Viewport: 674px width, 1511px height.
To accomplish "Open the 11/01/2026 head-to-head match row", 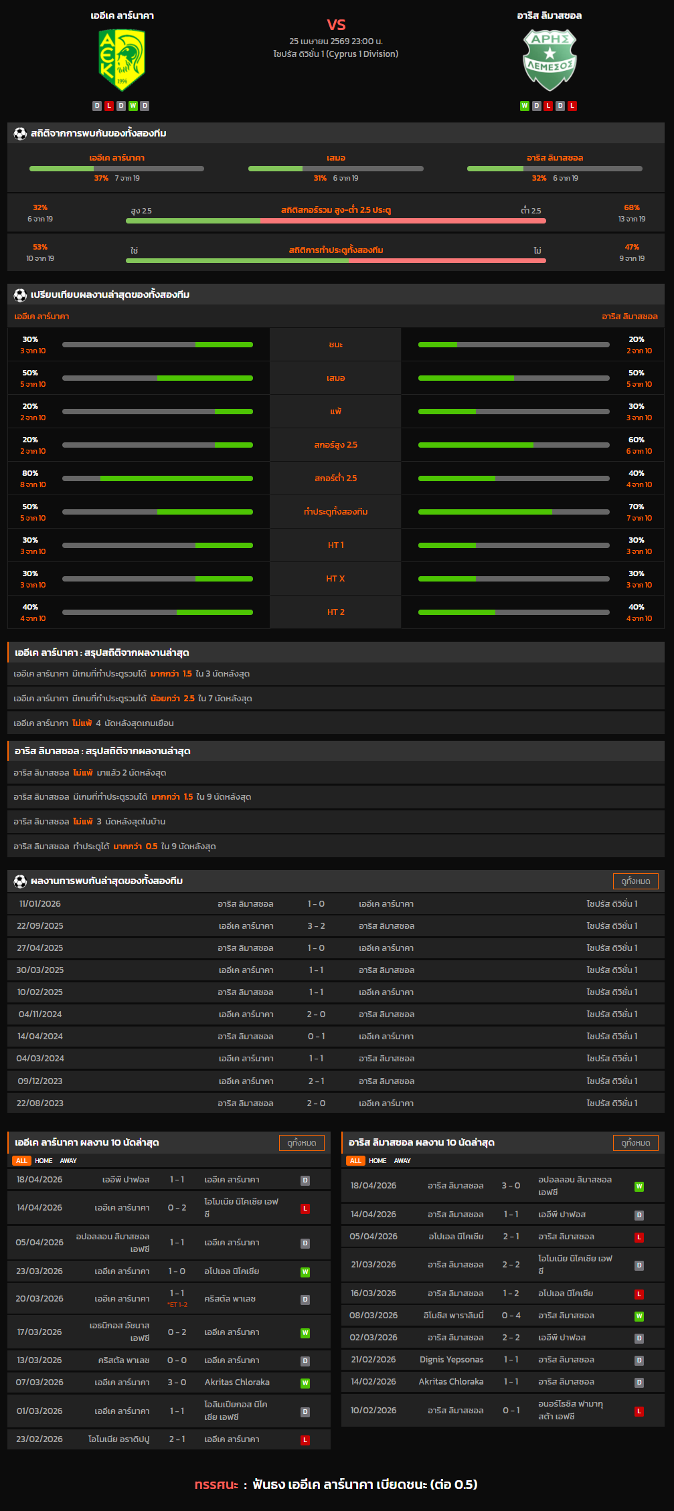I will [336, 903].
